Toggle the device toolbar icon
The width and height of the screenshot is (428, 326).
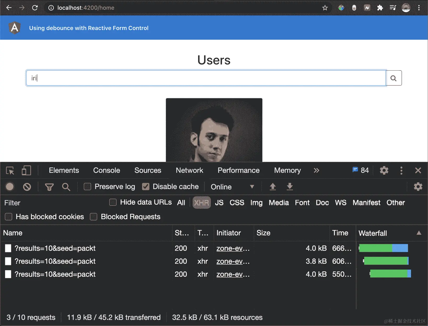tap(26, 171)
